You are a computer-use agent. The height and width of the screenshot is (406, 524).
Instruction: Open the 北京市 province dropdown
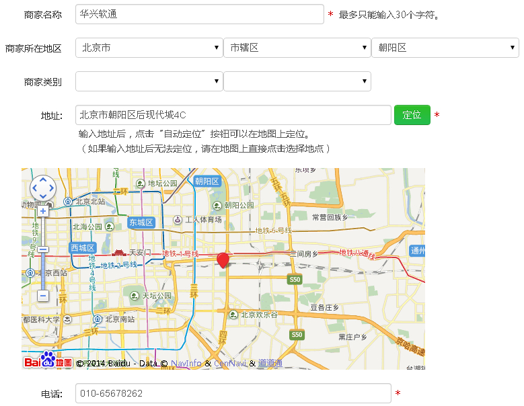click(x=149, y=48)
